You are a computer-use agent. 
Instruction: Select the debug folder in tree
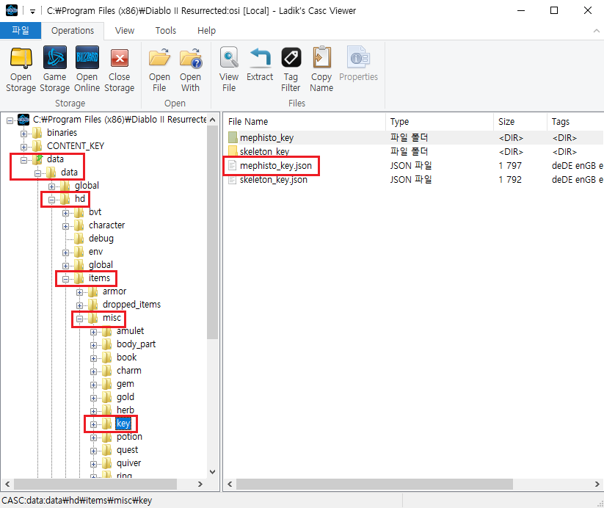[x=101, y=238]
